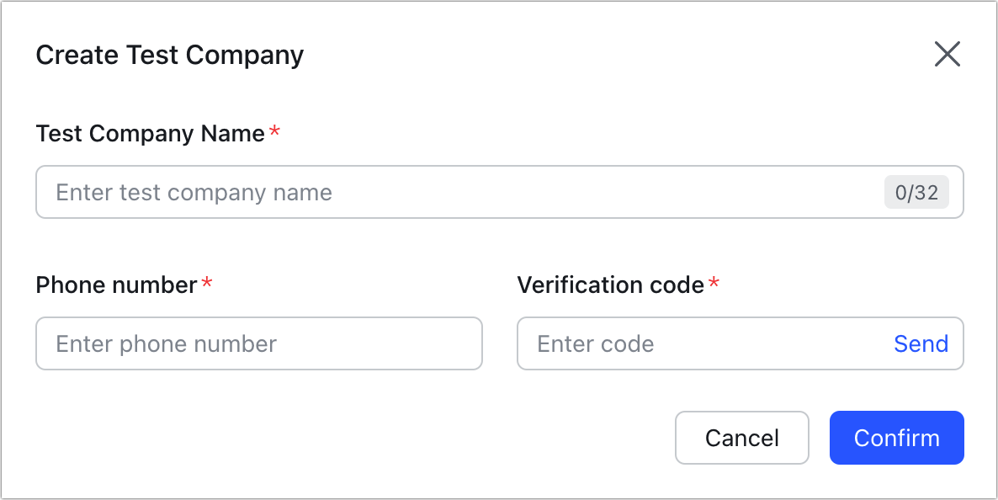Click the red asterisk beside Phone number
998x500 pixels.
tap(207, 285)
